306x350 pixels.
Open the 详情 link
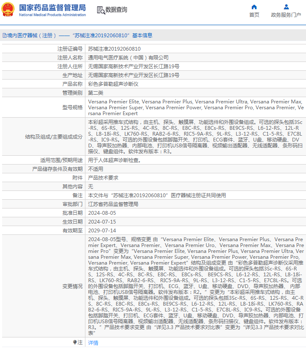tap(93, 342)
